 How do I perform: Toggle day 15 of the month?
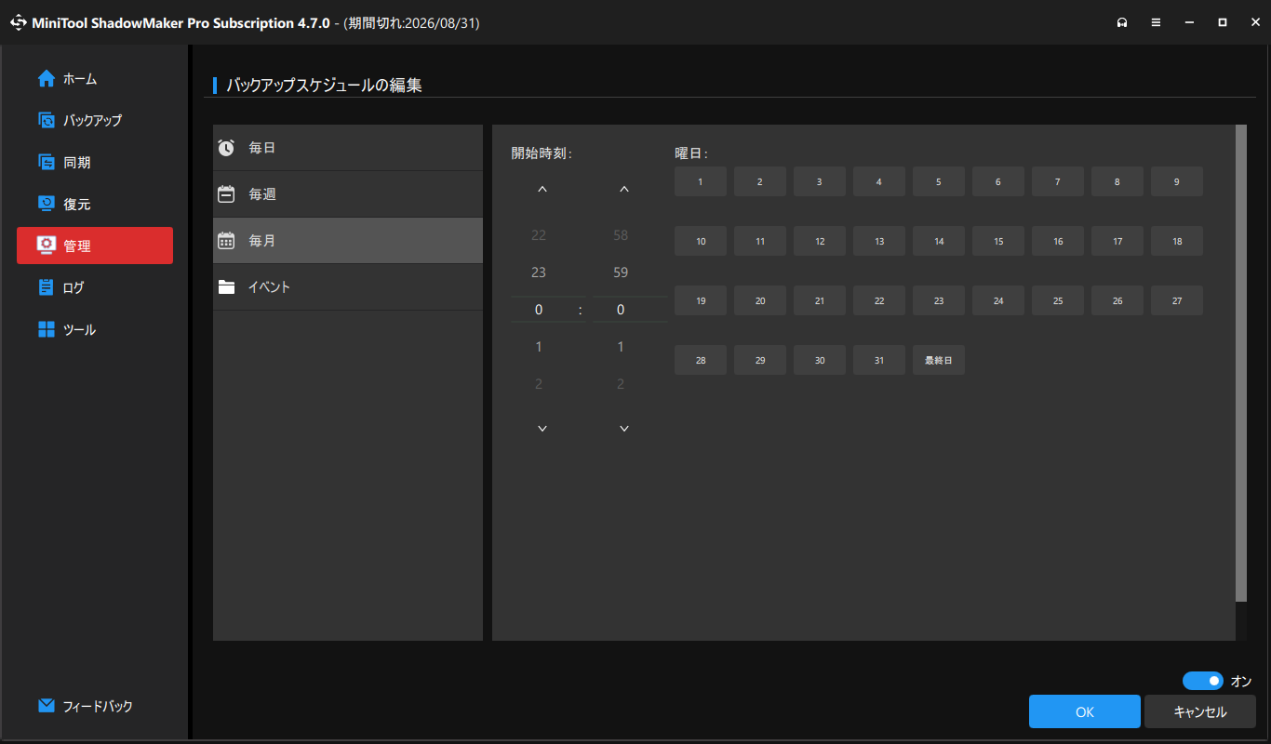coord(998,241)
